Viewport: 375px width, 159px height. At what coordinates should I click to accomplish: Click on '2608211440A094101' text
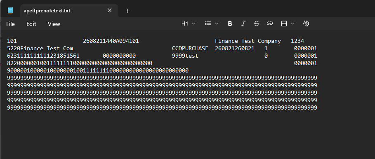111,41
